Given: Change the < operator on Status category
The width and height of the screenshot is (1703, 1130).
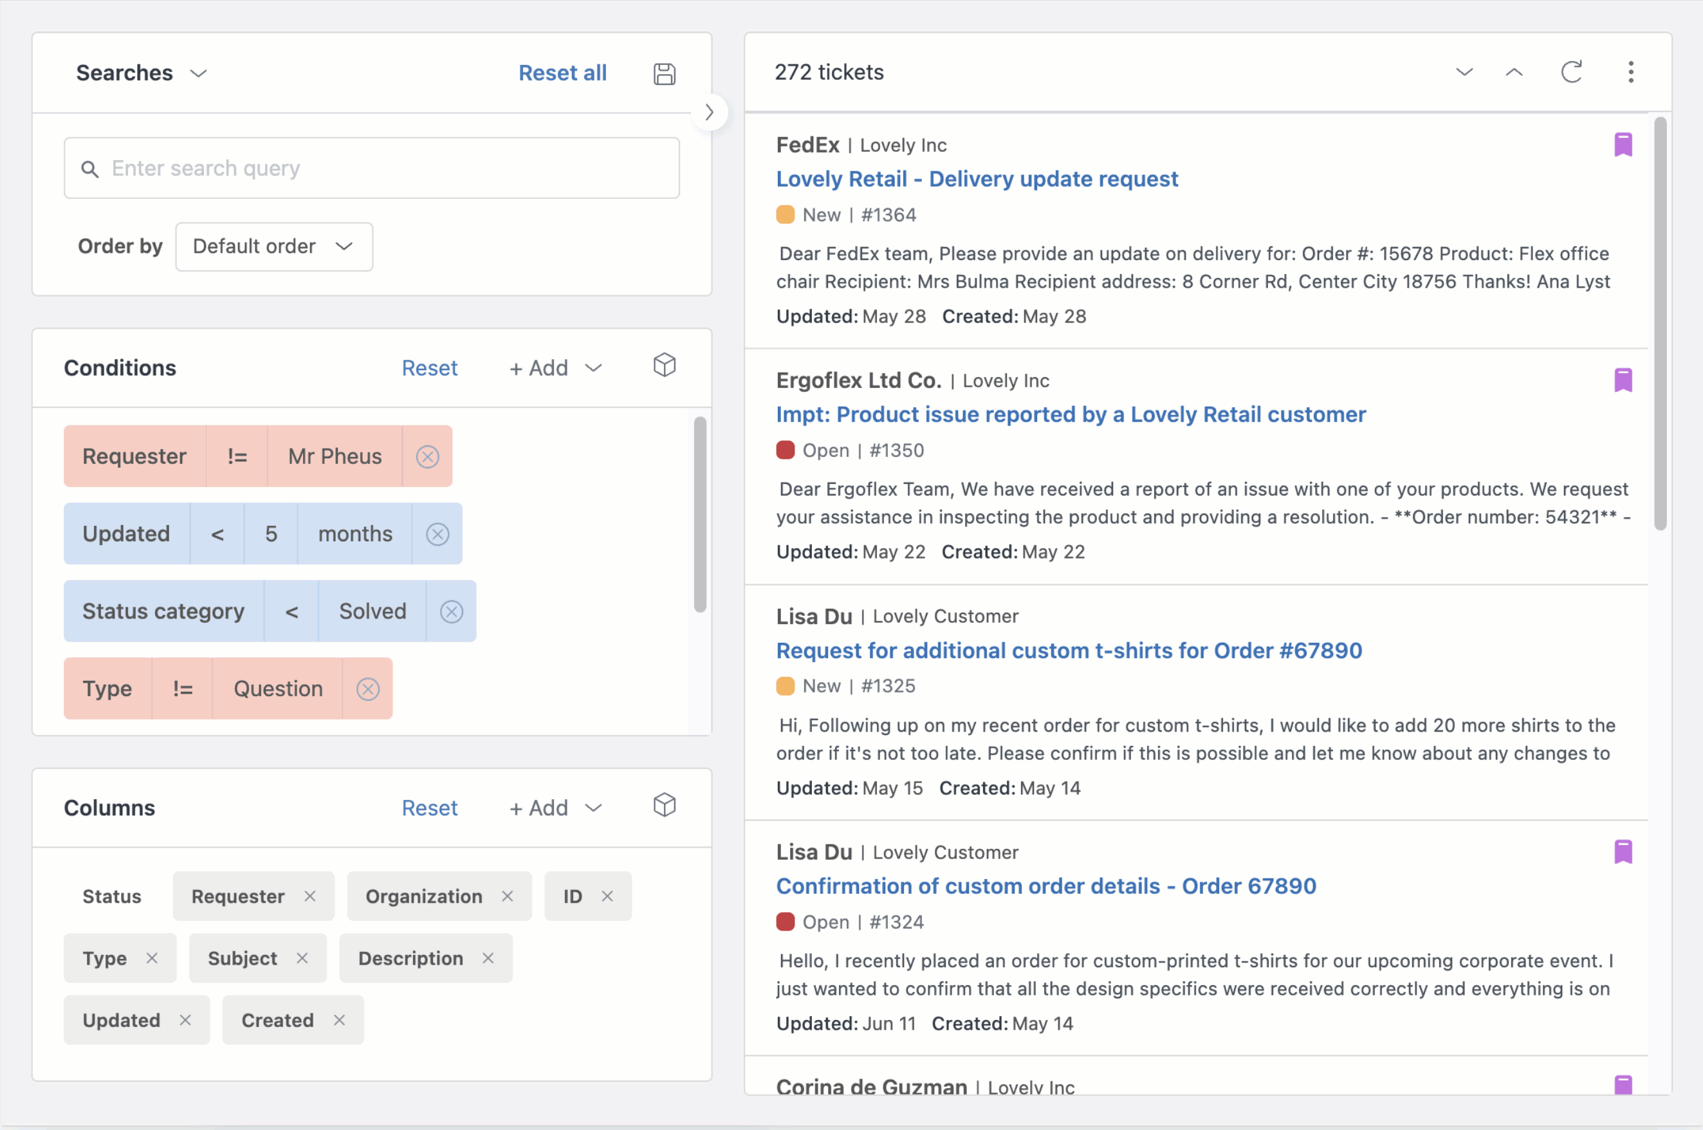Looking at the screenshot, I should [x=291, y=611].
